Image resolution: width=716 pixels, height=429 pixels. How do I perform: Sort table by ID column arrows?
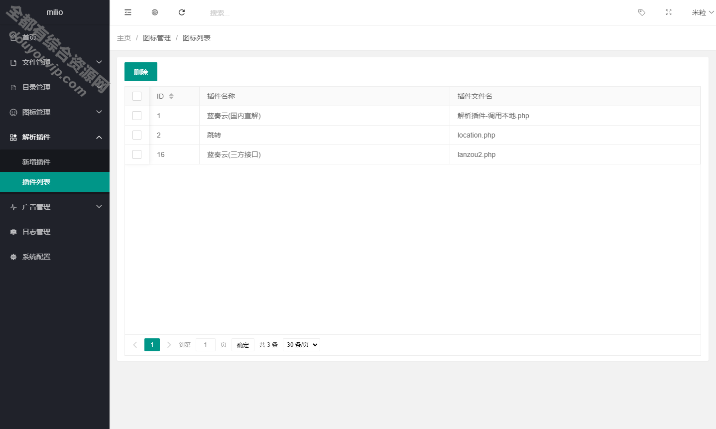(171, 96)
